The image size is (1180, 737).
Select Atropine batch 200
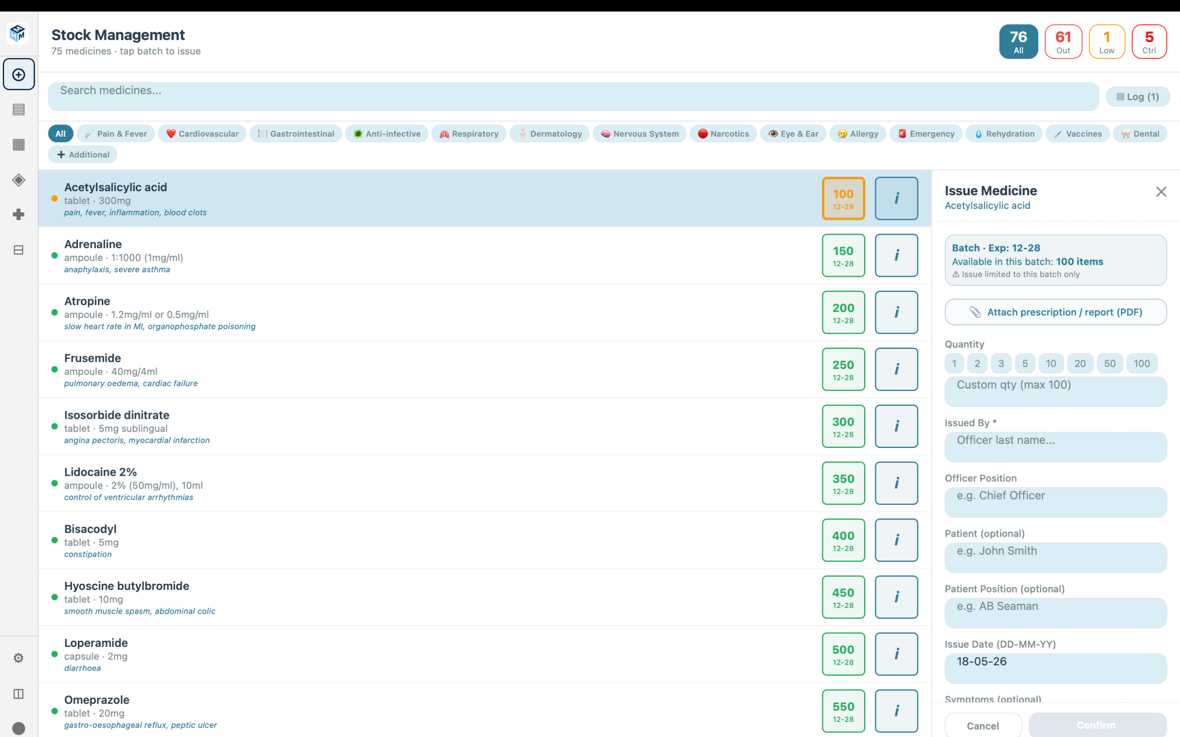coord(843,312)
